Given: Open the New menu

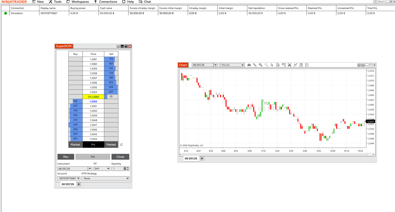Looking at the screenshot, I should (x=38, y=2).
